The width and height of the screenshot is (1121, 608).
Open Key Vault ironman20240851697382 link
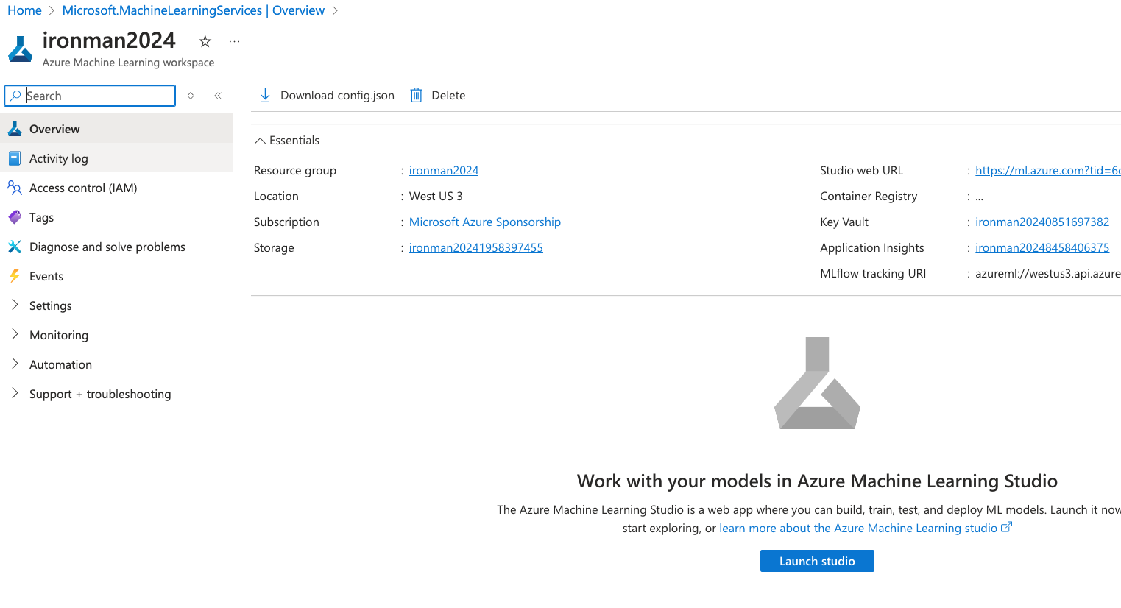(x=1042, y=222)
